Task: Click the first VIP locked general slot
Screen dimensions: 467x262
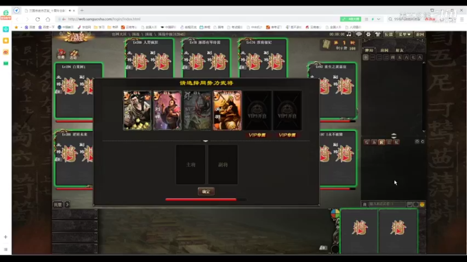Action: click(x=257, y=110)
